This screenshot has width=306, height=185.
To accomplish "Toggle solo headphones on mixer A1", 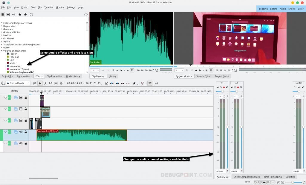I will coord(221,87).
